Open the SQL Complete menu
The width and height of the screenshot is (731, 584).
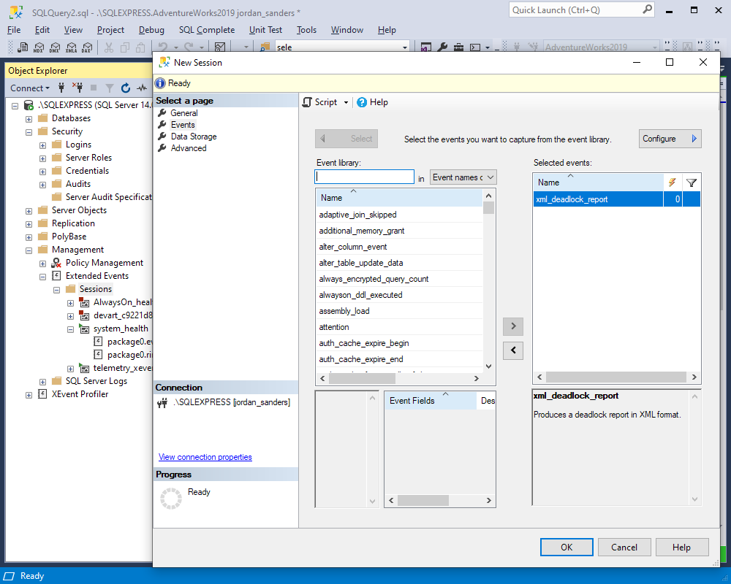pyautogui.click(x=207, y=30)
